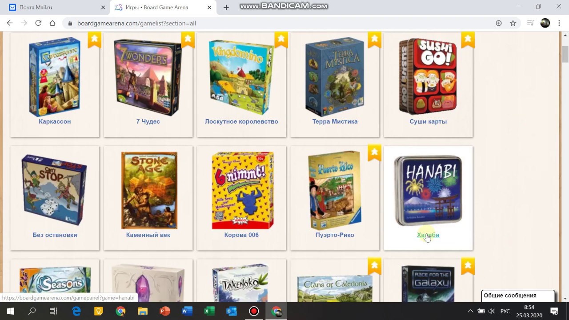The width and height of the screenshot is (569, 320).
Task: Open the Windows Start menu
Action: [x=11, y=311]
